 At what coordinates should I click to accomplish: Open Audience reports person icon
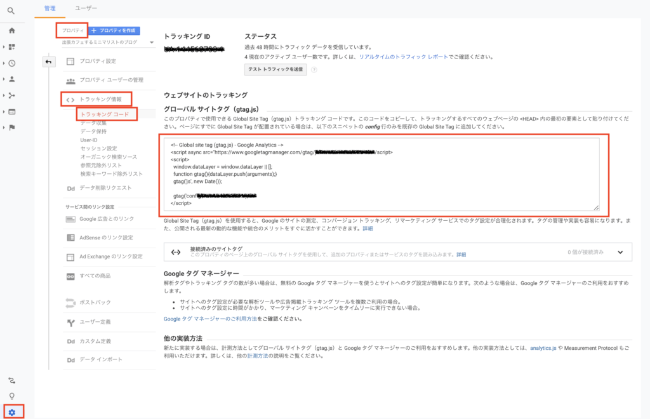pyautogui.click(x=11, y=79)
